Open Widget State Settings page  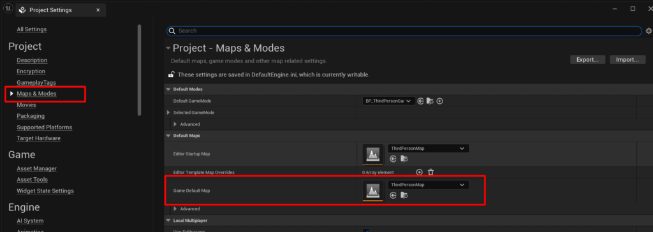tap(45, 191)
